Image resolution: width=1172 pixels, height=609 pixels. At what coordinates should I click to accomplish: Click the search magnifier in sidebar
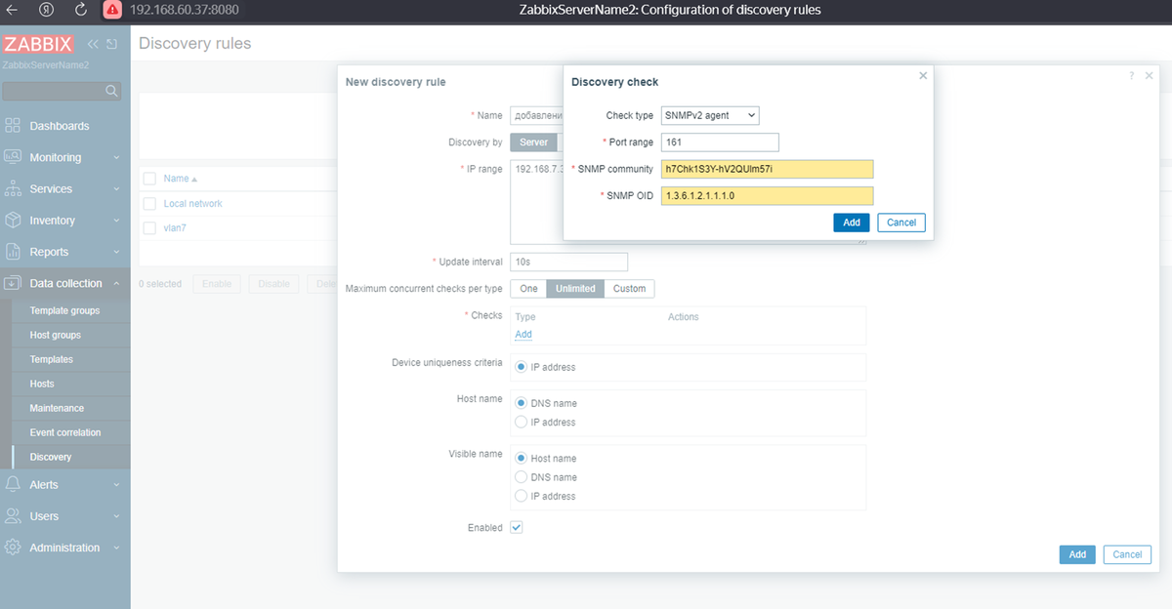click(112, 91)
